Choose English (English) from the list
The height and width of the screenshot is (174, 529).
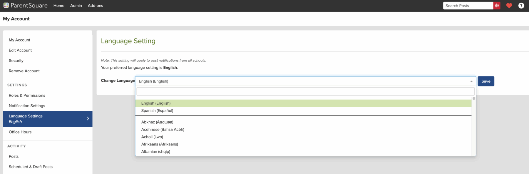303,103
